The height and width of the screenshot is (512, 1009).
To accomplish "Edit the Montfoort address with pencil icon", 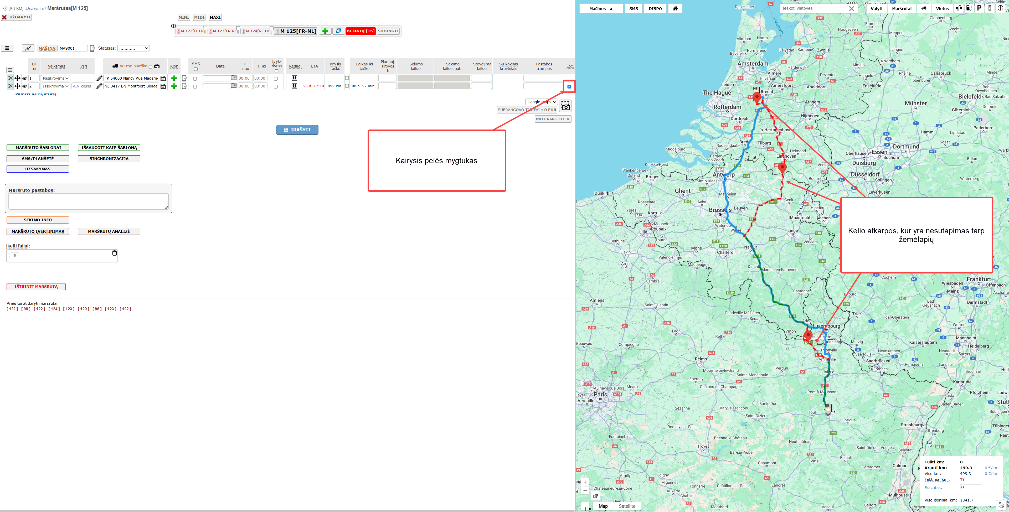I will [99, 86].
